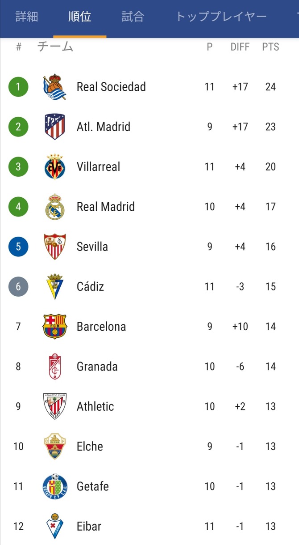
Task: Tap the DIFF column header
Action: click(240, 47)
